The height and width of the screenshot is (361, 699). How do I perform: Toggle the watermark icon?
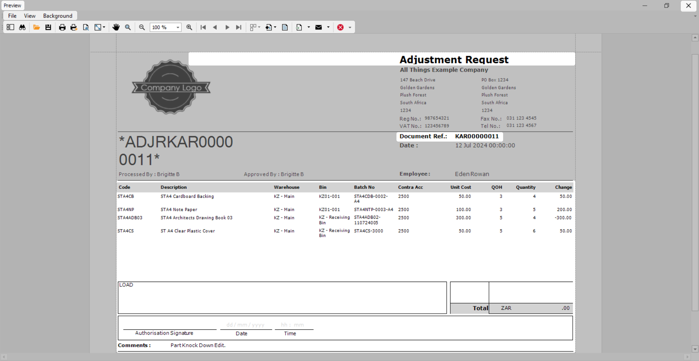[285, 27]
